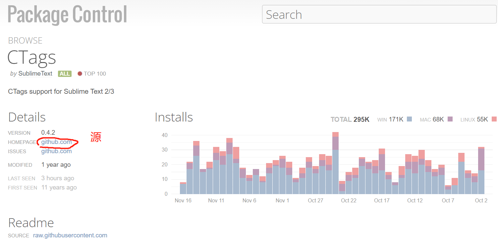Select the CTags package title
Viewport: 498px width, 240px height.
(x=32, y=57)
